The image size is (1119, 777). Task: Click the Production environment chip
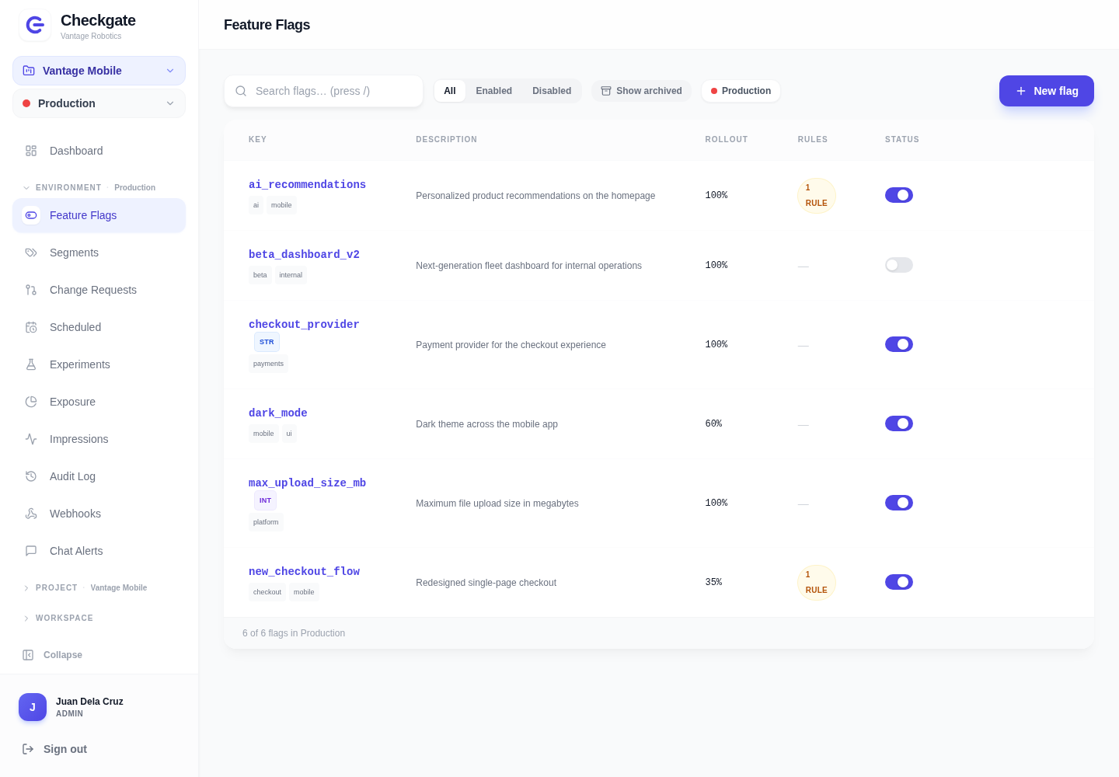coord(741,91)
